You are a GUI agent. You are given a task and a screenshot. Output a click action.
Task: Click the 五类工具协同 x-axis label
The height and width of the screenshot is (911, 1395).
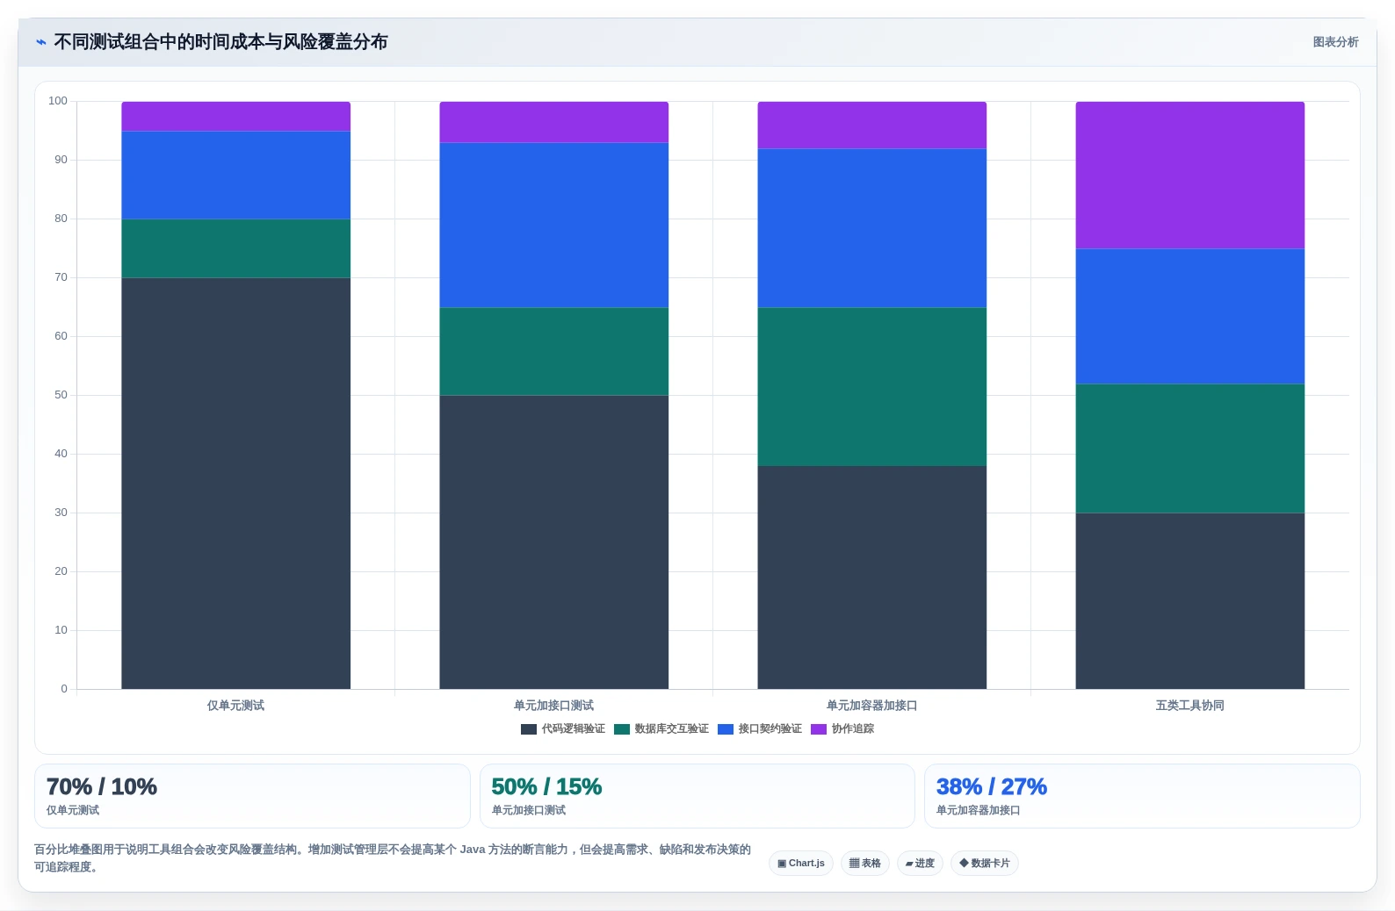coord(1189,706)
